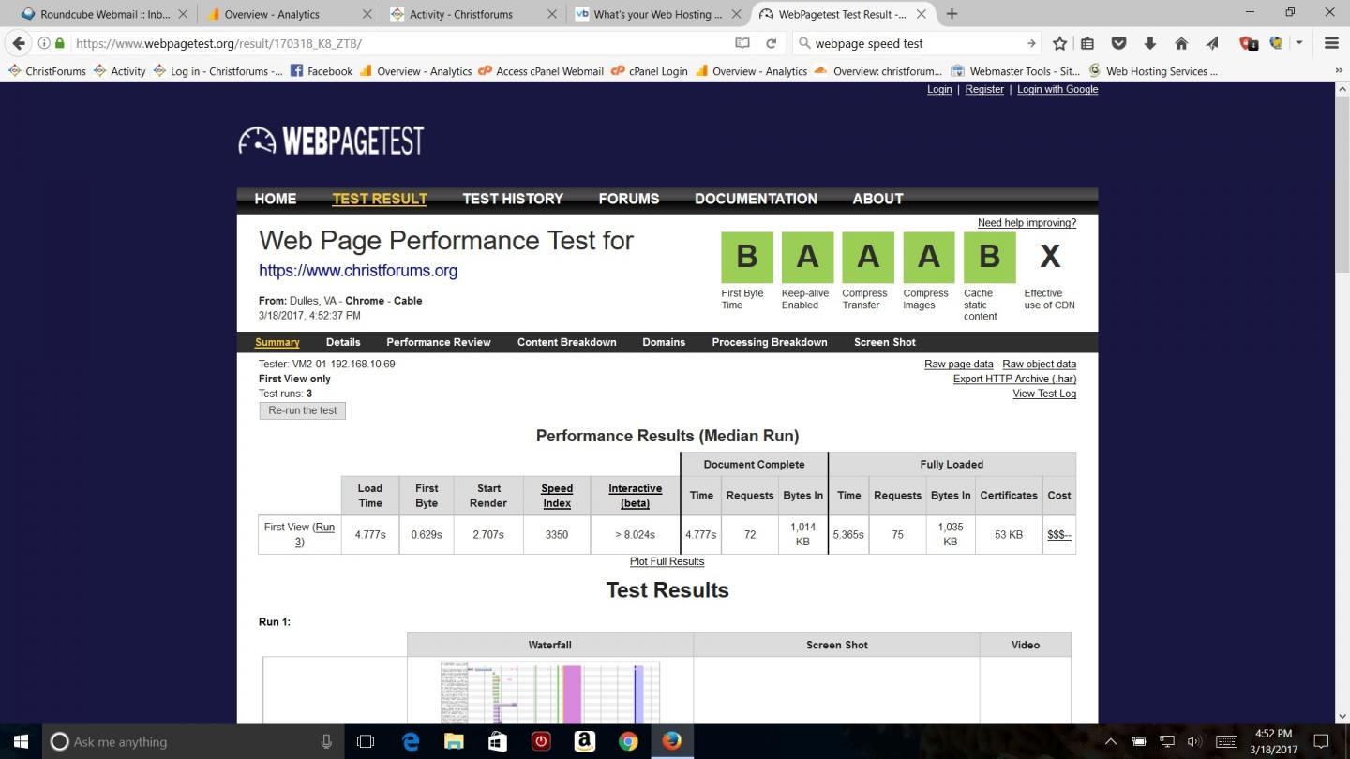This screenshot has width=1350, height=759.
Task: Show hidden system tray icons chevron
Action: coord(1111,741)
